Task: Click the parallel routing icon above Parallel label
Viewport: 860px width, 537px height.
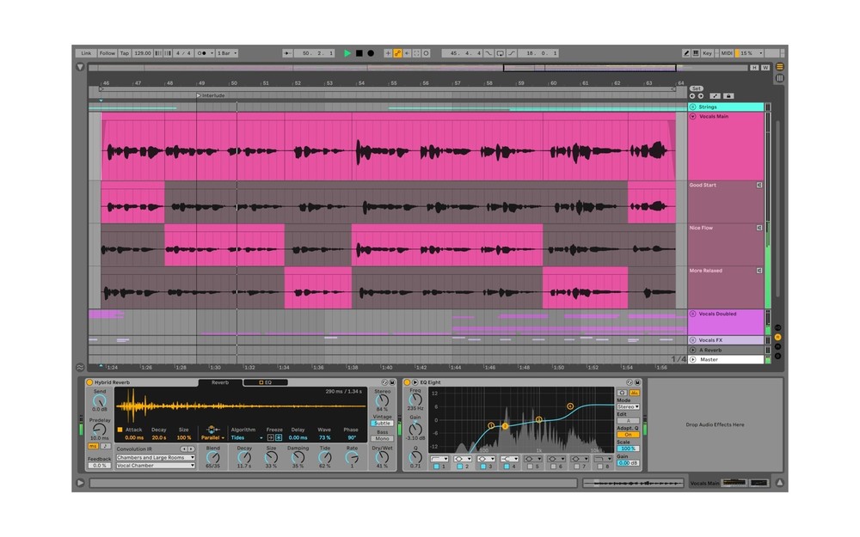Action: [212, 428]
